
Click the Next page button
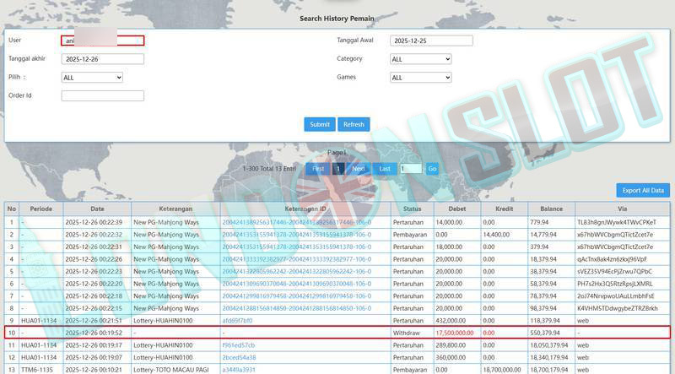(x=359, y=169)
